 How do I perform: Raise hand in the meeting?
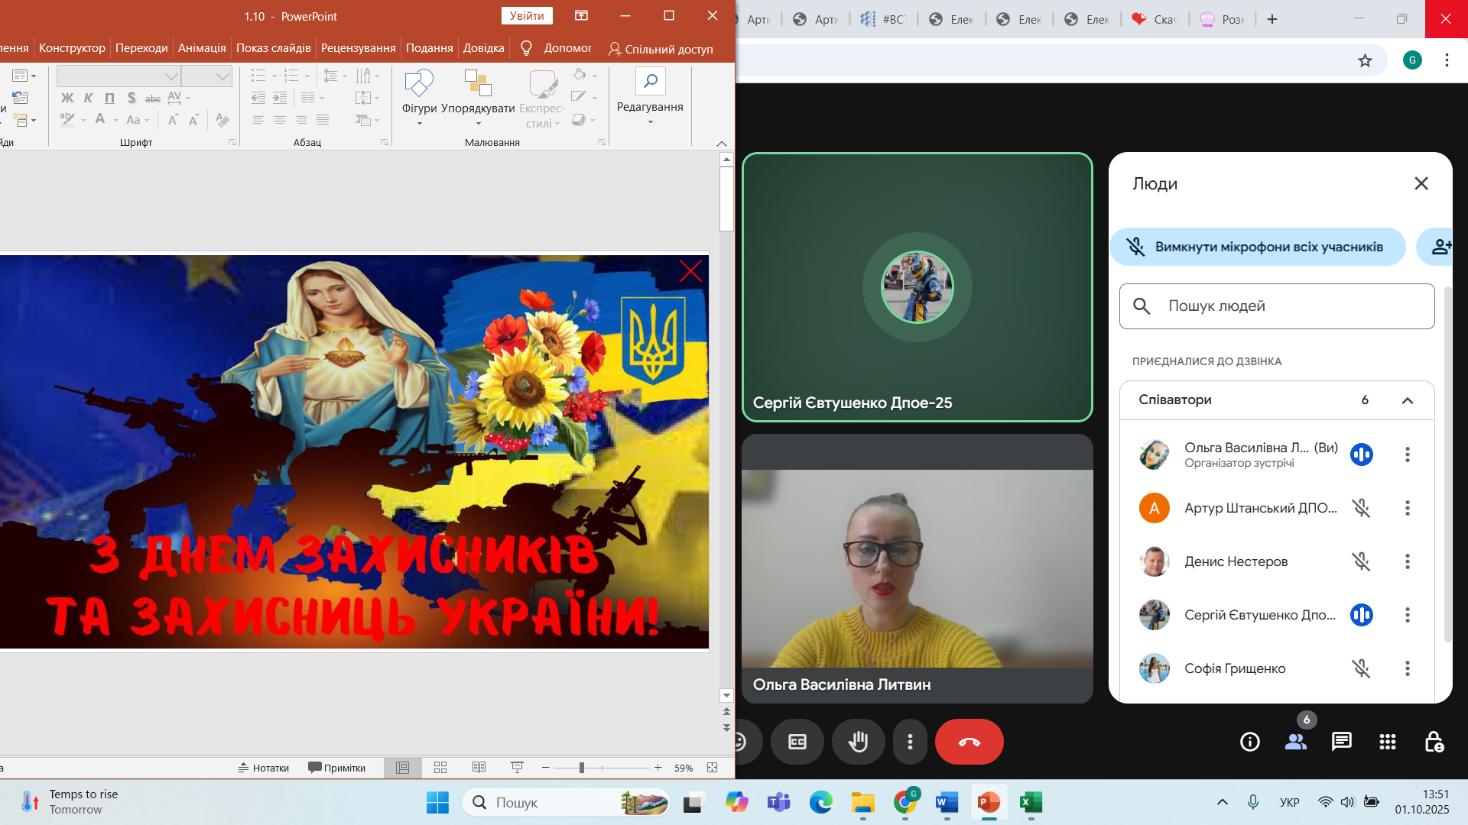(x=858, y=742)
